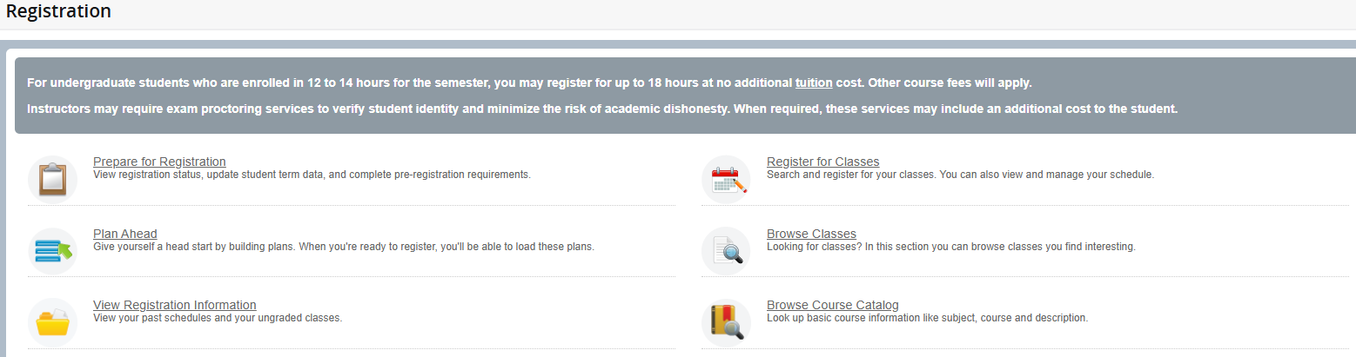1356x357 pixels.
Task: Click the clipboard icon for Prepare for Registration
Action: point(52,179)
